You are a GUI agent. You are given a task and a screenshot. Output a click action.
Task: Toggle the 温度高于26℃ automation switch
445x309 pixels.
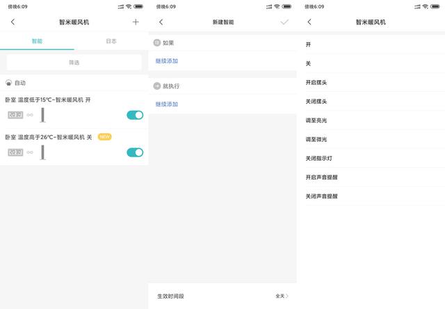pos(135,152)
